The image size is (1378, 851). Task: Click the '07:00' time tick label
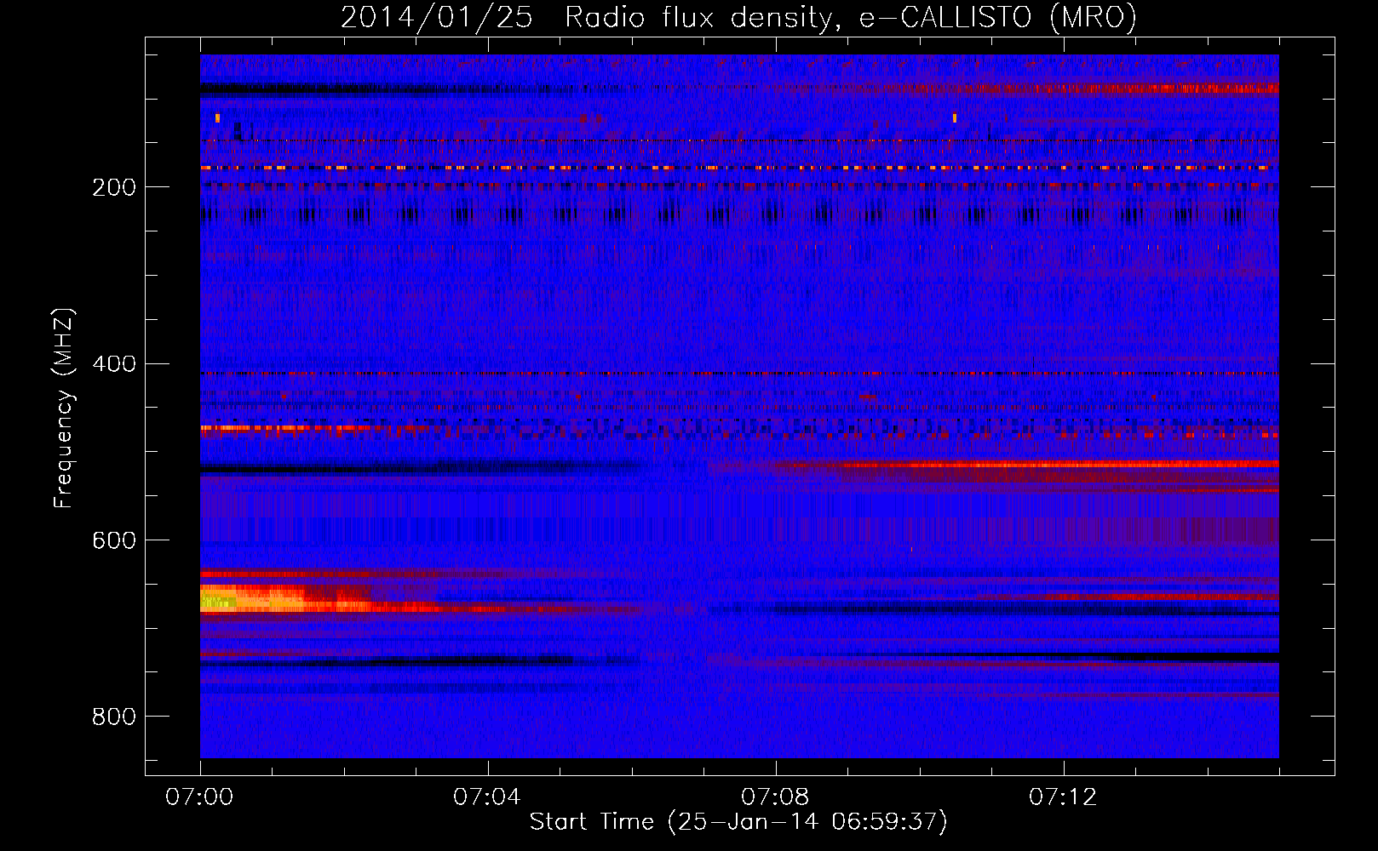(199, 797)
